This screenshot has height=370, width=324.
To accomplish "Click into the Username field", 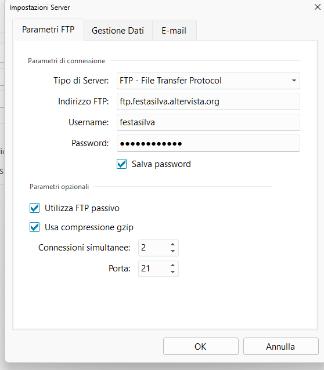I will [208, 122].
